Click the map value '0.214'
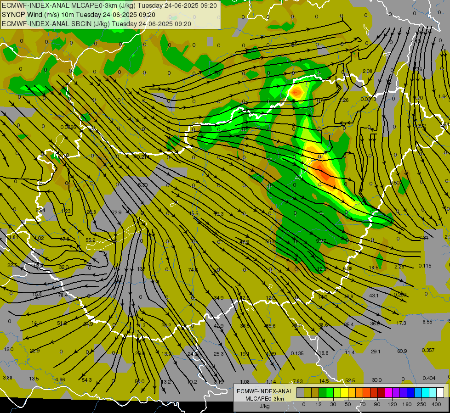Viewport: 450px width, 413px height. tap(143, 157)
